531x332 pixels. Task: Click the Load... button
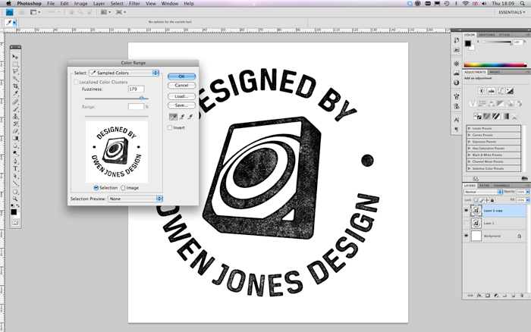(181, 96)
